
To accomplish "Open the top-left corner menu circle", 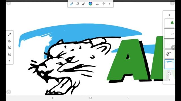I will click(9, 3).
